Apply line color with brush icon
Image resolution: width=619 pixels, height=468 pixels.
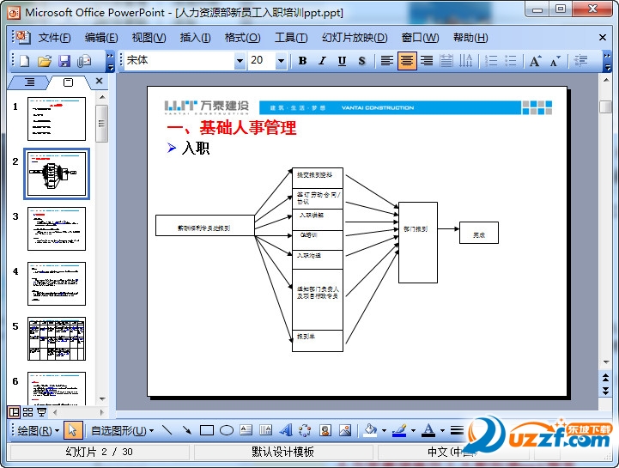399,430
